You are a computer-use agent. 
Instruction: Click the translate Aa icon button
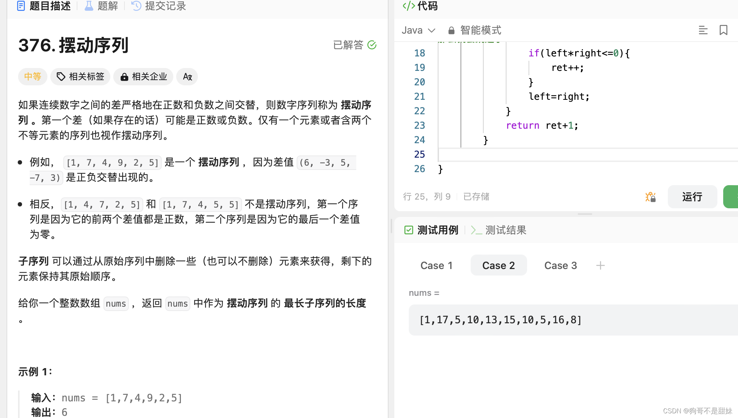187,77
